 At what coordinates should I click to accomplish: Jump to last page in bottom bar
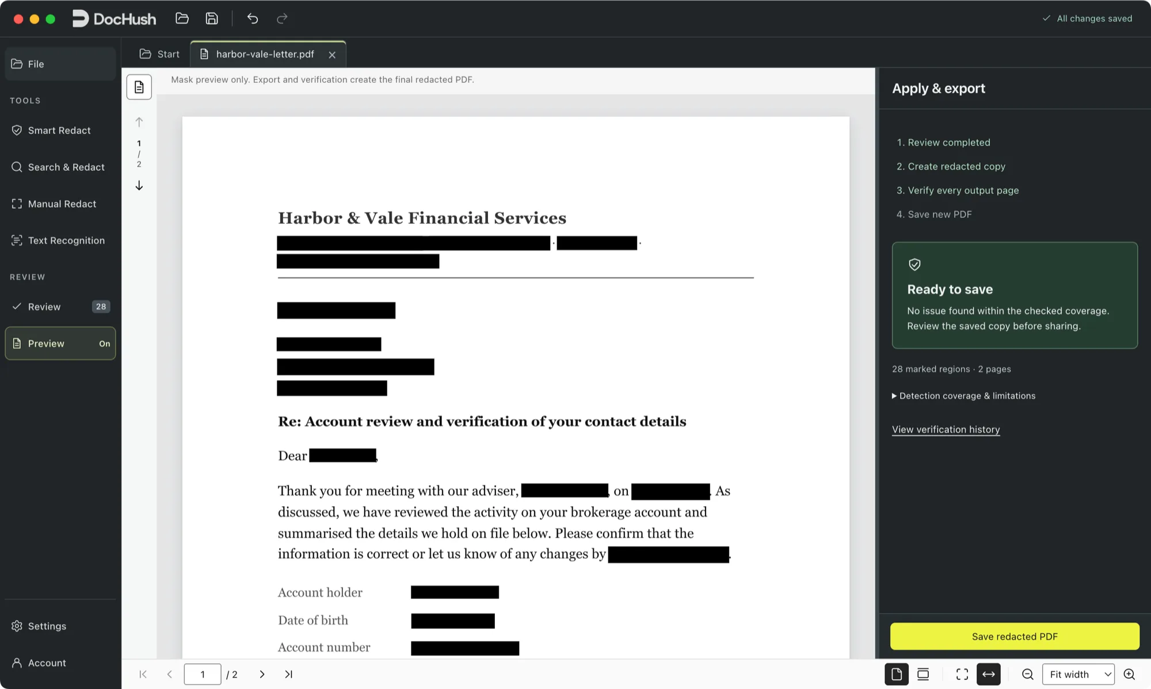tap(288, 674)
